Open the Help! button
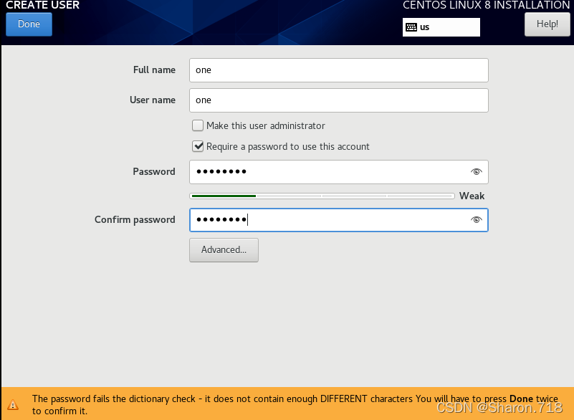Screen dimensions: 574x420 pos(547,24)
